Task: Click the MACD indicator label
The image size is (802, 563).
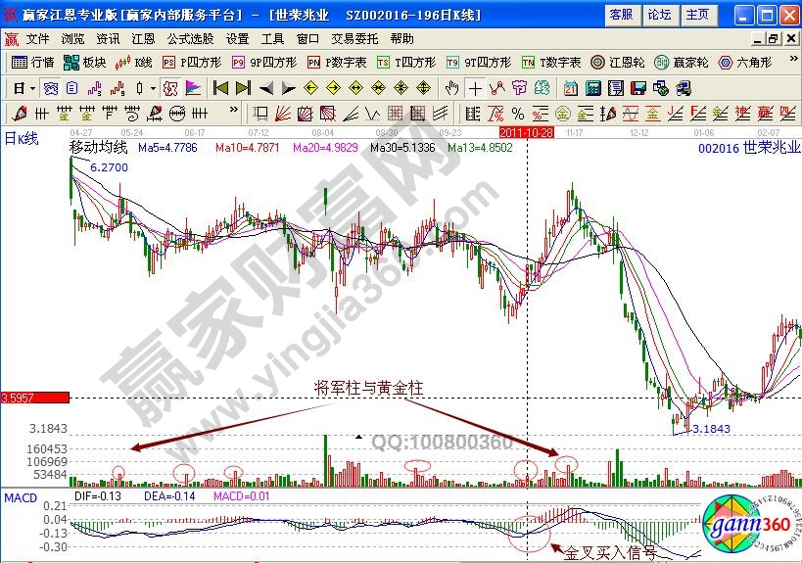Action: pyautogui.click(x=21, y=498)
